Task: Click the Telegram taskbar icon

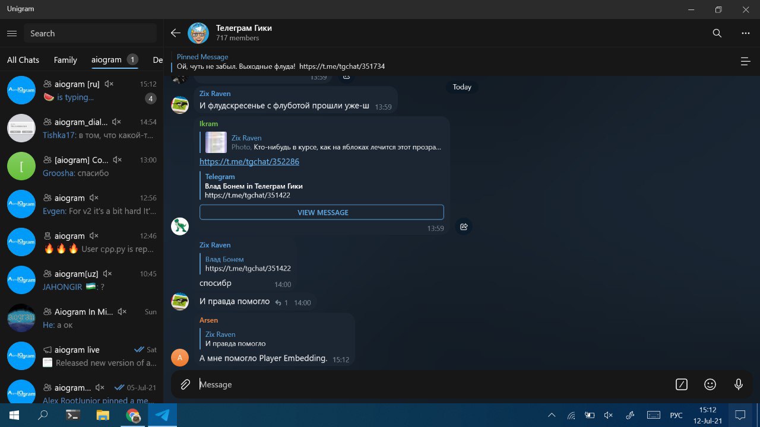Action: (162, 415)
